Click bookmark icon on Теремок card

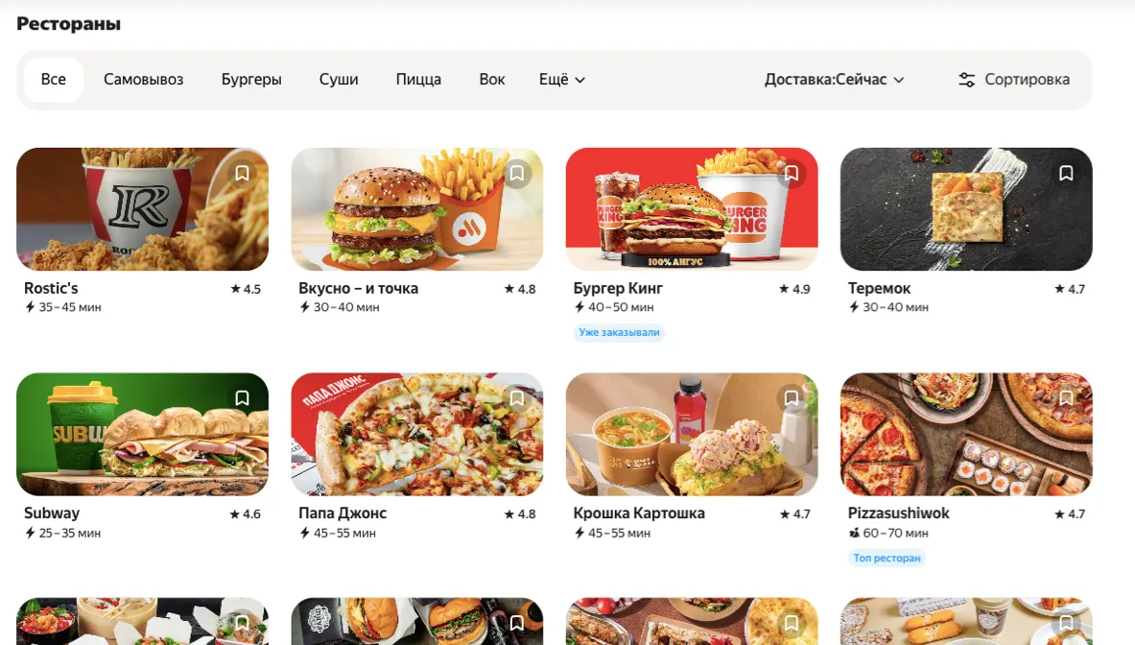coord(1066,174)
